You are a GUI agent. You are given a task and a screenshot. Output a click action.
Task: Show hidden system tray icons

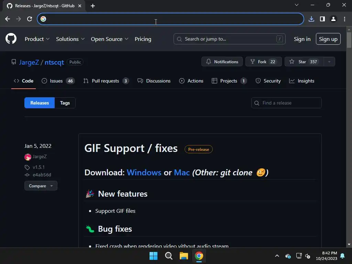(277, 256)
